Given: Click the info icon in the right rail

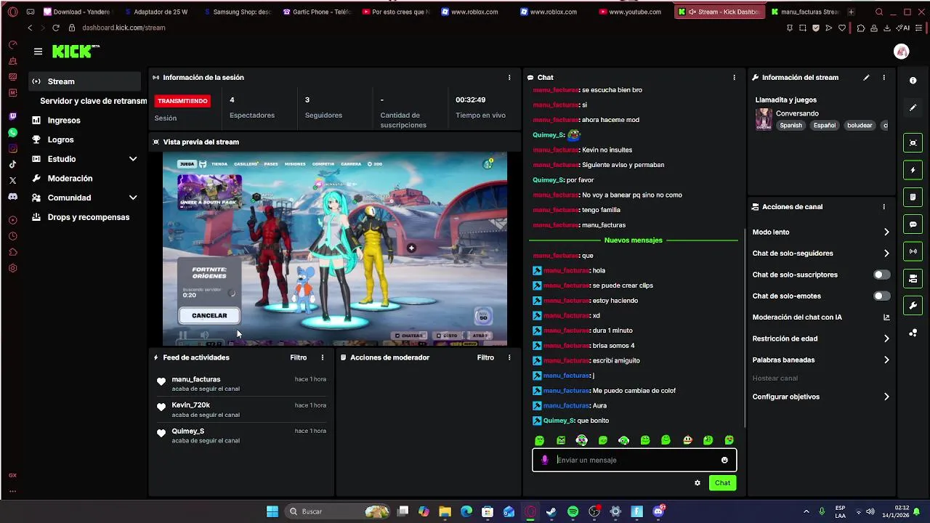Looking at the screenshot, I should [x=913, y=81].
